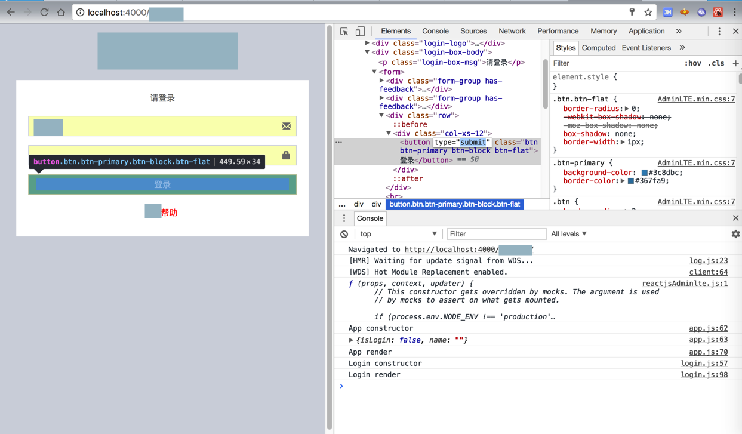Open AdminLTE.min.css:7 link for .btn-flat

(x=696, y=99)
